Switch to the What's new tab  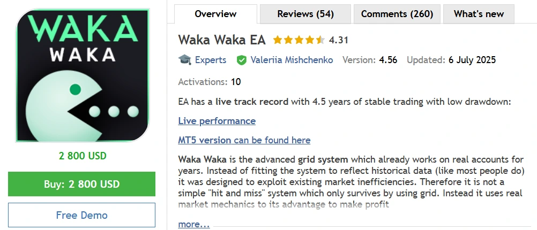(479, 14)
